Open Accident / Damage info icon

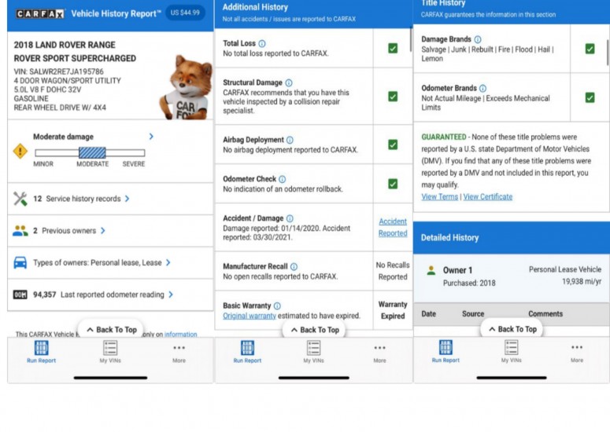tap(290, 218)
